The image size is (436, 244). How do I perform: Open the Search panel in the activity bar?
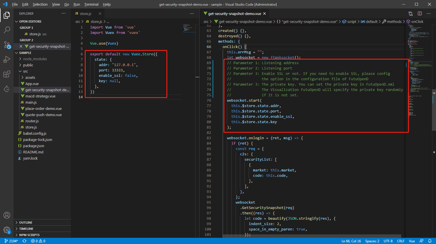7,30
